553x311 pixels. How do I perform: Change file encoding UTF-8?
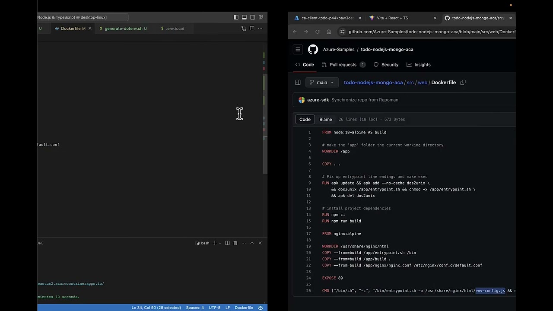(x=215, y=308)
